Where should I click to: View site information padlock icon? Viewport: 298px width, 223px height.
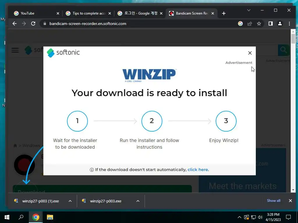pyautogui.click(x=45, y=24)
